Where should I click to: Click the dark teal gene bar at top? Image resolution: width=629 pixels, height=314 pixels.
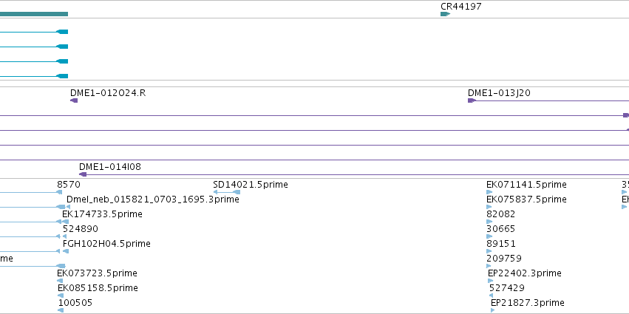34,14
